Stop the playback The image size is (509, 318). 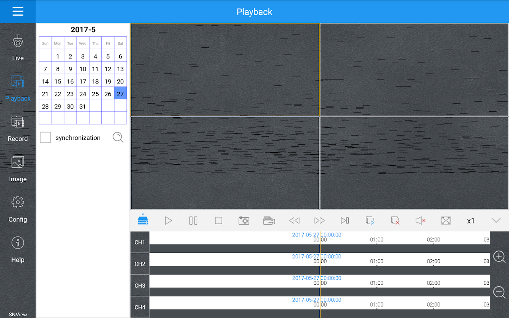(x=218, y=220)
